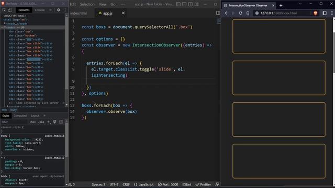The height and width of the screenshot is (188, 335).
Task: Select the hr class="top" DOM node
Action: (x=21, y=31)
